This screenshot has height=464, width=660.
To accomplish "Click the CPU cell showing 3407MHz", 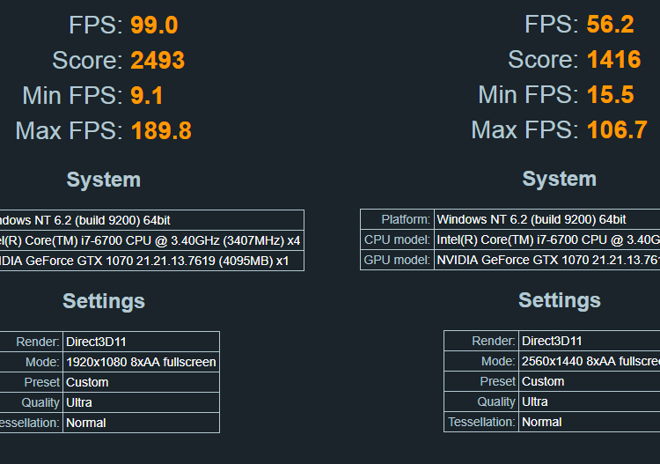I will (150, 240).
